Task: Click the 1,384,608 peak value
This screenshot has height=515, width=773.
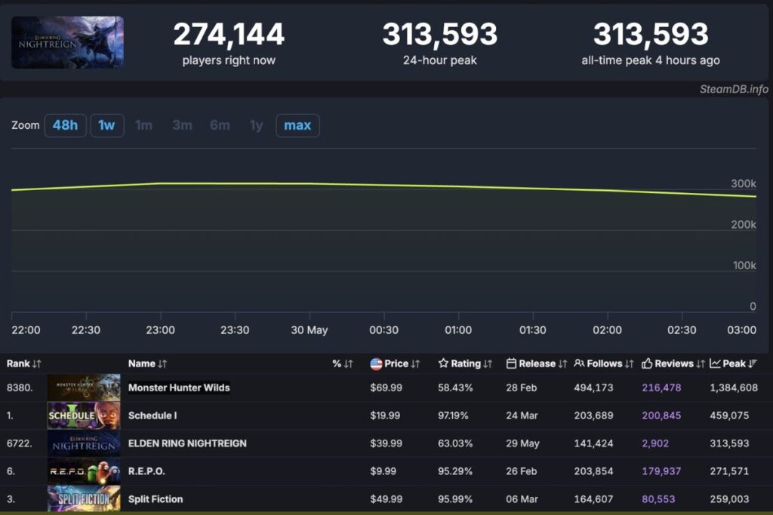Action: (734, 388)
